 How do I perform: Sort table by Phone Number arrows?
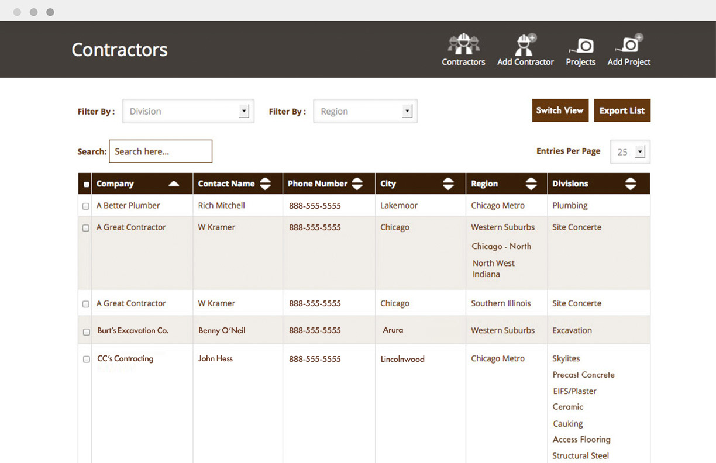pos(357,184)
